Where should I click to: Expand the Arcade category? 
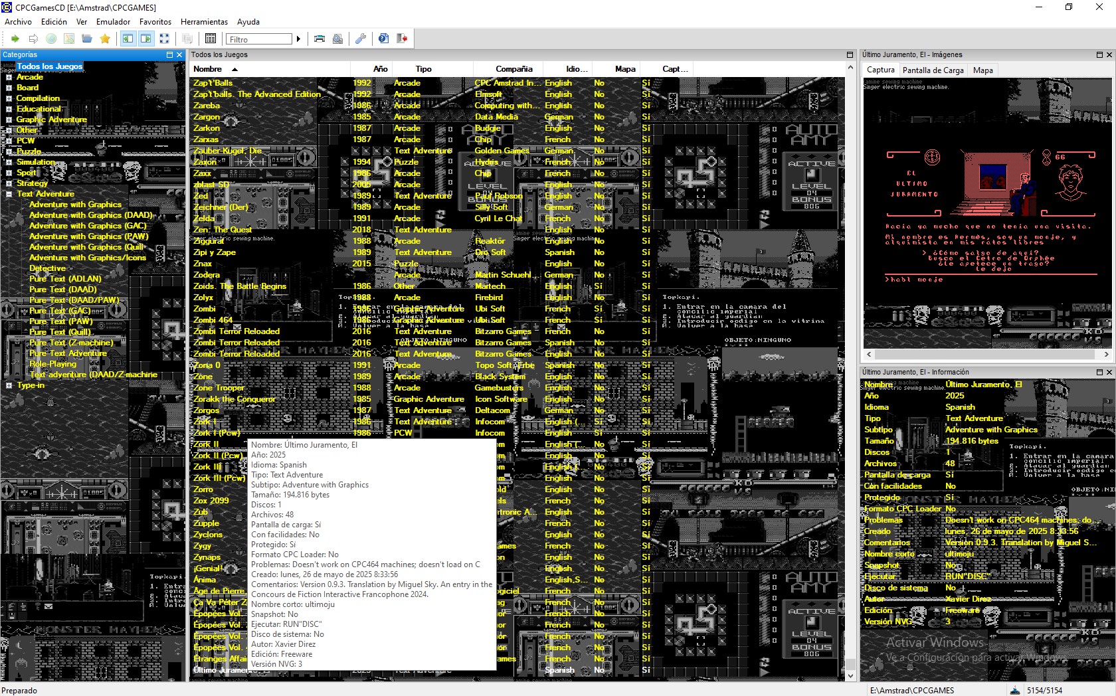pyautogui.click(x=9, y=77)
